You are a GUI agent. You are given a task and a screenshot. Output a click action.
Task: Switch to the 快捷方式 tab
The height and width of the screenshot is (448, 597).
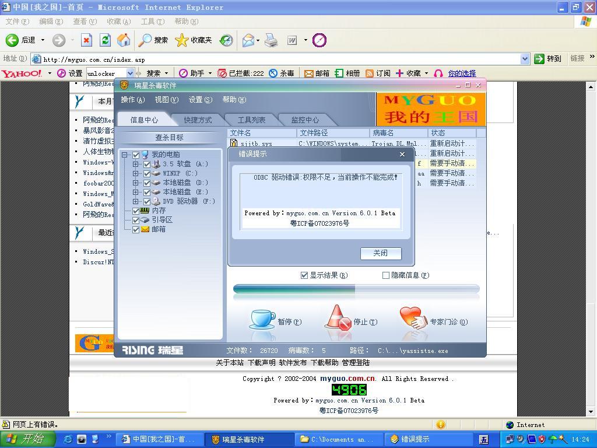pyautogui.click(x=198, y=120)
